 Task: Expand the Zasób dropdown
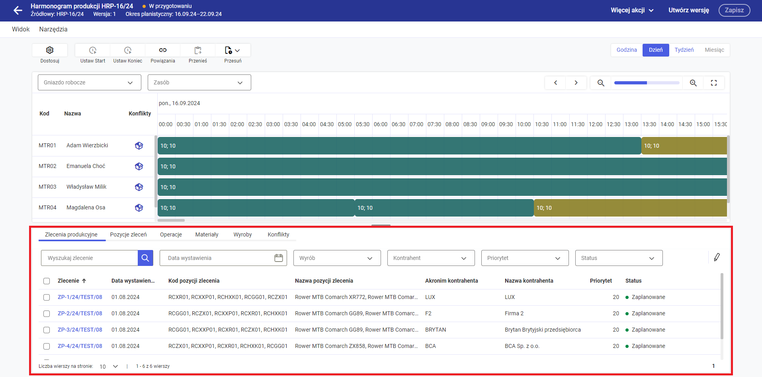click(x=199, y=82)
